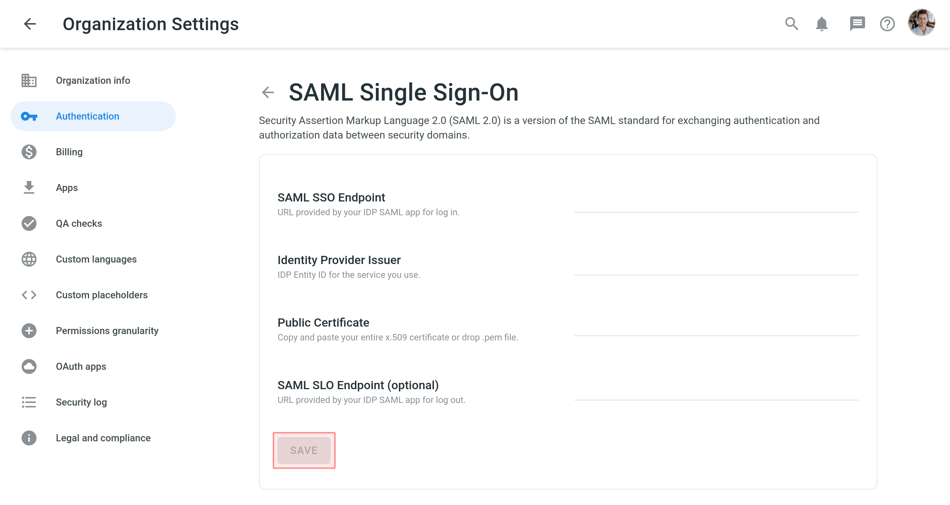Click the OAuth apps cloud icon
Image resolution: width=950 pixels, height=505 pixels.
click(29, 366)
